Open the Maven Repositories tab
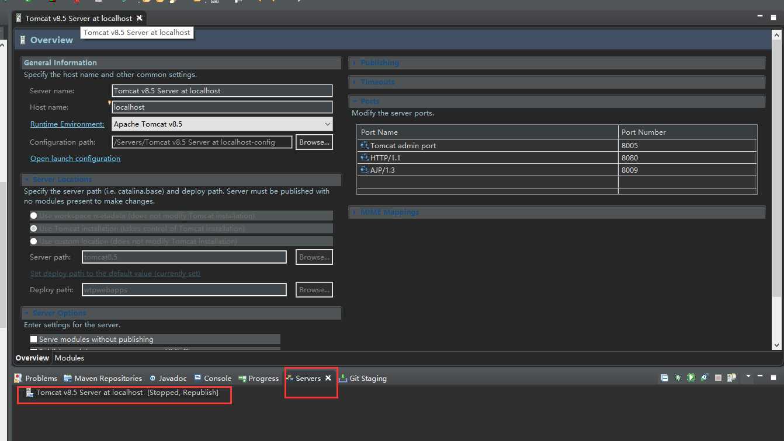Image resolution: width=784 pixels, height=441 pixels. [103, 378]
